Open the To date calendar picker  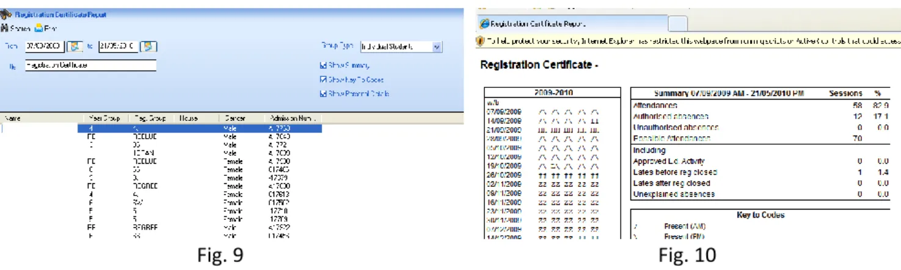pyautogui.click(x=150, y=46)
